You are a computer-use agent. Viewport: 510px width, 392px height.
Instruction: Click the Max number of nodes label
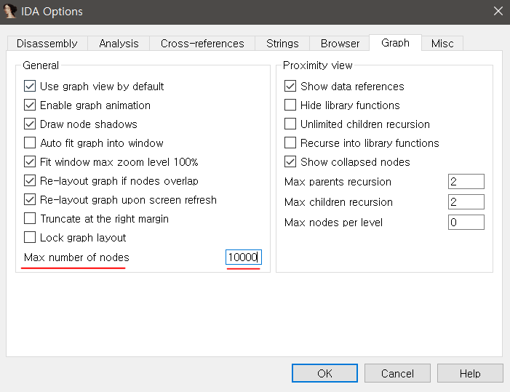(x=76, y=257)
